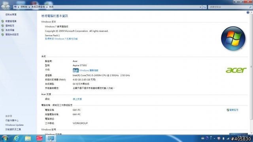The image size is (253, 142).
Task: Click the refresh button beside address bar
Action: pos(204,7)
